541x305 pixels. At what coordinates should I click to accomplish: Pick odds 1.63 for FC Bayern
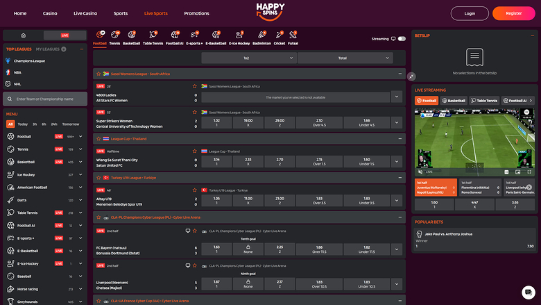pos(216,249)
